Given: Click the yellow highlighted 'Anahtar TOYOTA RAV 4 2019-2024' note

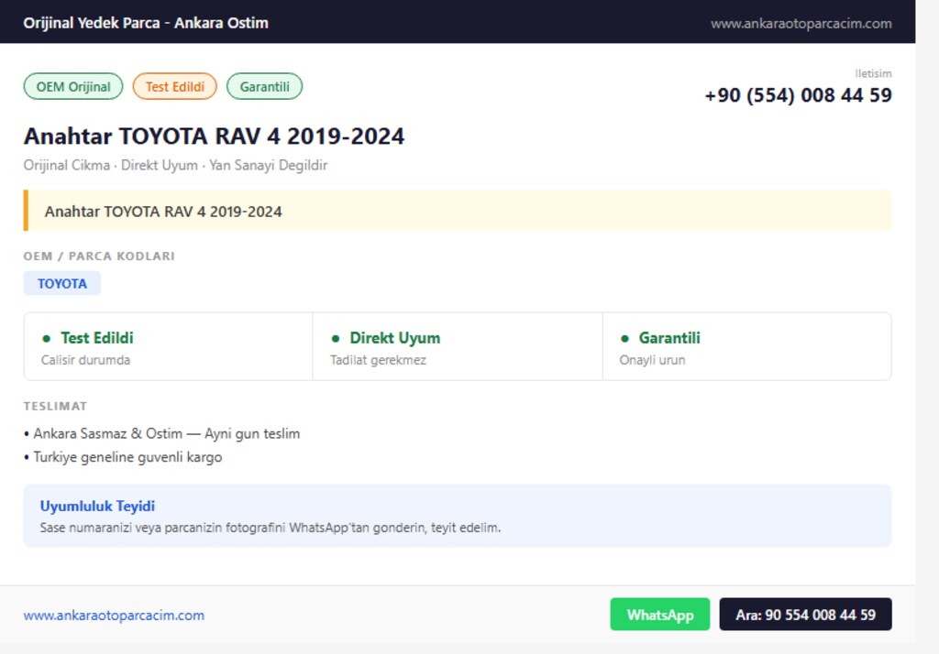Looking at the screenshot, I should click(458, 211).
